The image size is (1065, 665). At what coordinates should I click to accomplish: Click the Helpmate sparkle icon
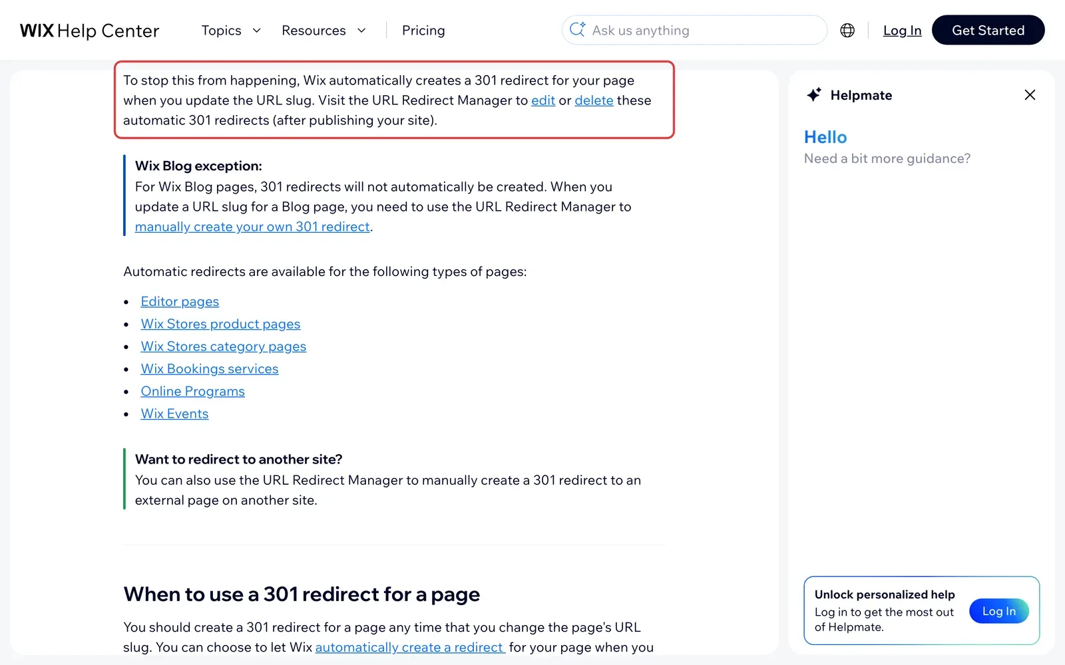pyautogui.click(x=814, y=95)
